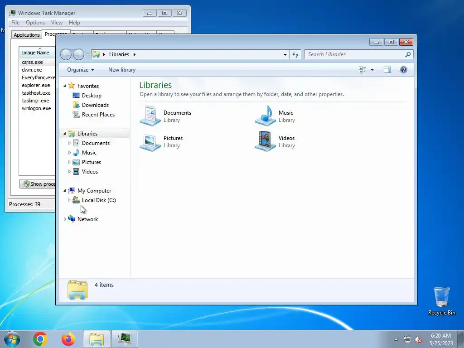Open the address bar history dropdown
Viewport: 464px width, 348px height.
click(x=285, y=54)
